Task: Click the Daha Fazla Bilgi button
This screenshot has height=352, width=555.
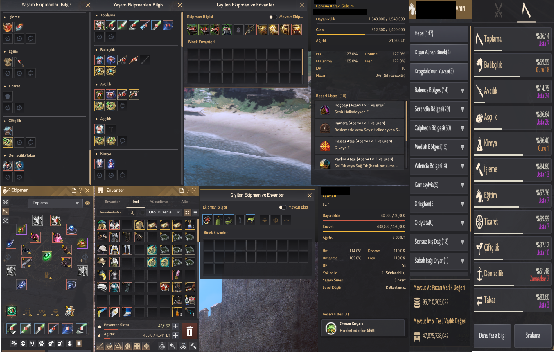Action: (x=492, y=336)
